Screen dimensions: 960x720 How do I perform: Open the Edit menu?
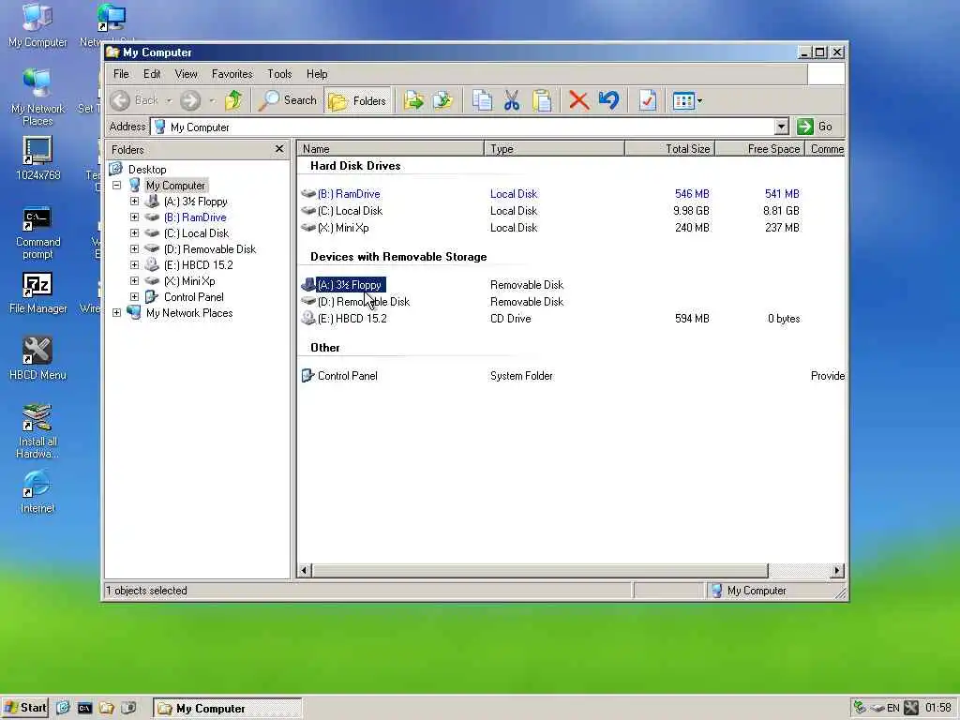pyautogui.click(x=152, y=74)
